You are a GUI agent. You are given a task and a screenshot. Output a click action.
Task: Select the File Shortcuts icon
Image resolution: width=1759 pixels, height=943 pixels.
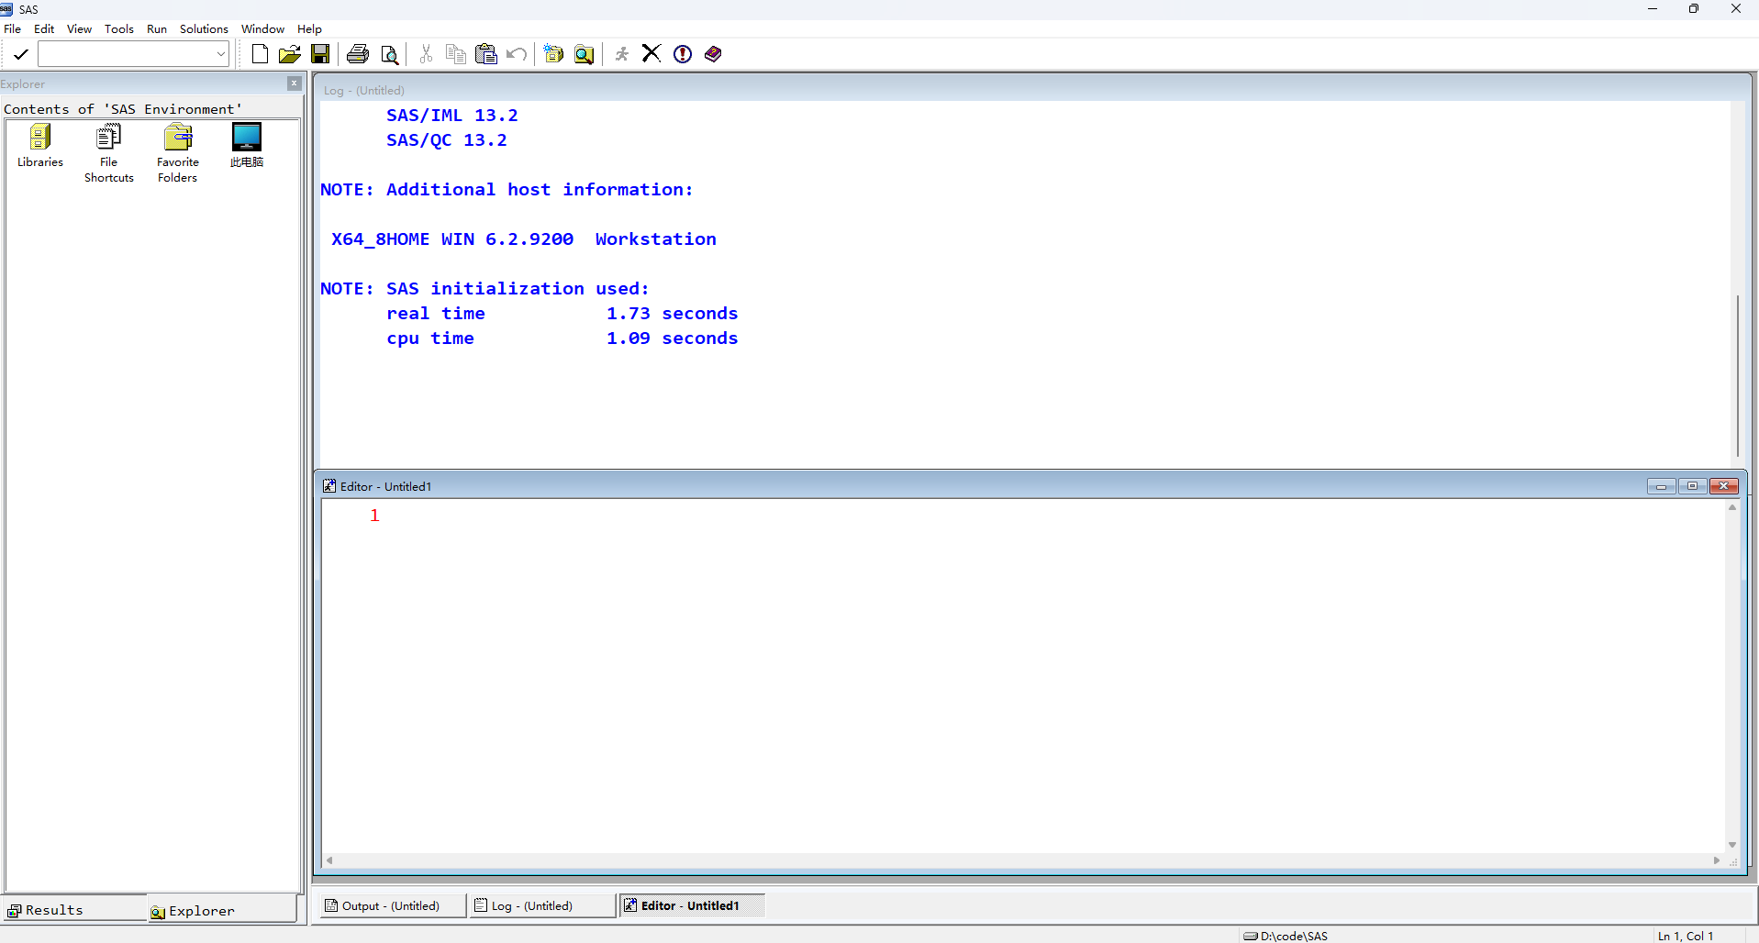click(x=108, y=153)
